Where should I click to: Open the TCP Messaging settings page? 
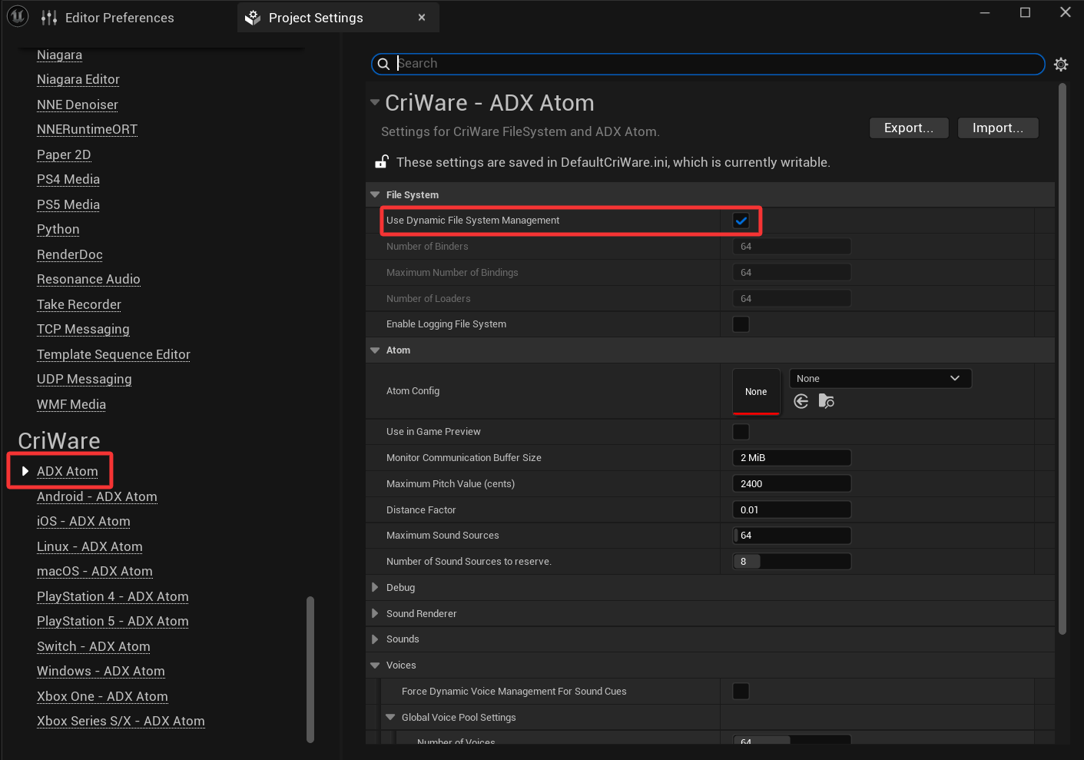tap(83, 330)
